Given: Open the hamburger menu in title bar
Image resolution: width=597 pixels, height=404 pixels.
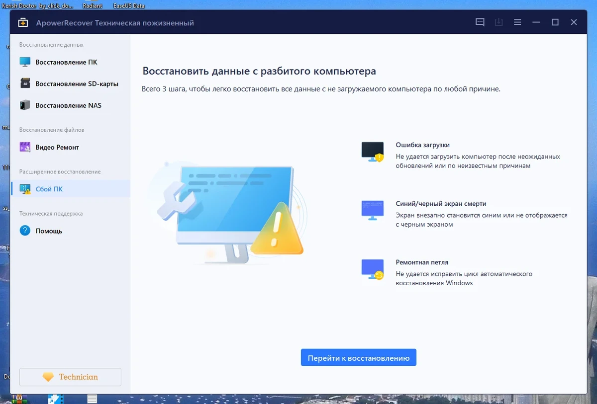Looking at the screenshot, I should point(517,22).
